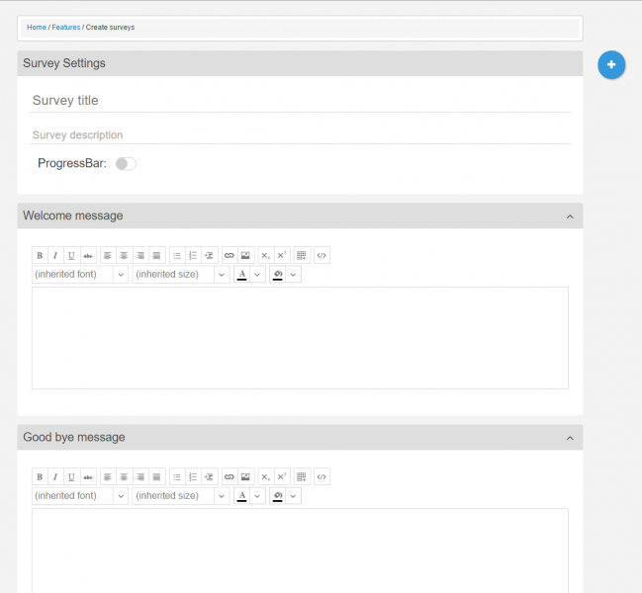View HTML source in Welcome message editor
Screen dimensions: 642x593
(321, 256)
